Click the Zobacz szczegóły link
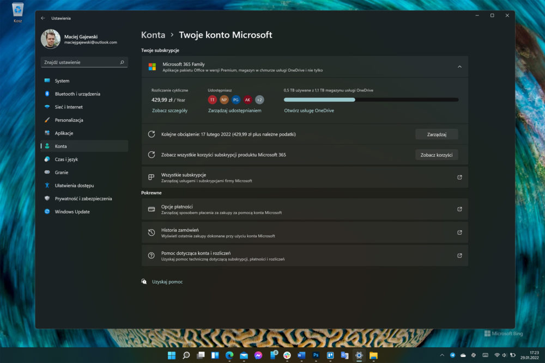The image size is (545, 363). 169,110
